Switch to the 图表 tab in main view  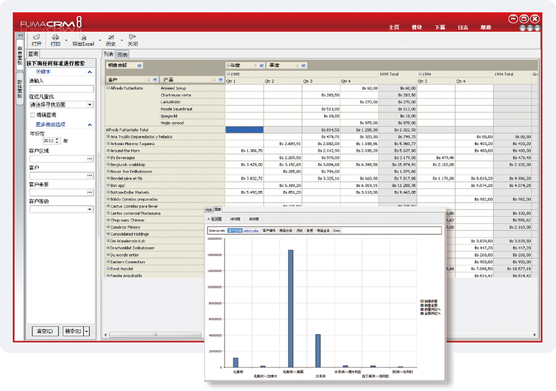coord(122,54)
